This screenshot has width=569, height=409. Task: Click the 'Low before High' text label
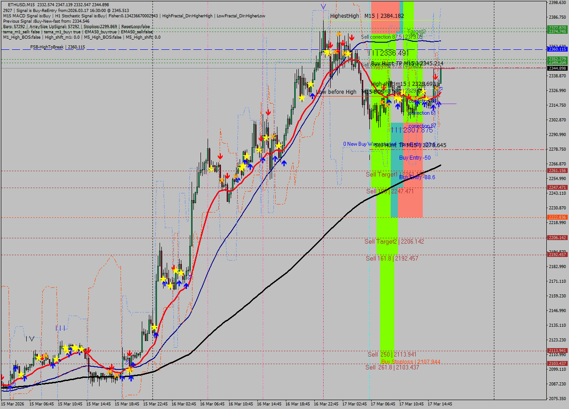click(336, 92)
